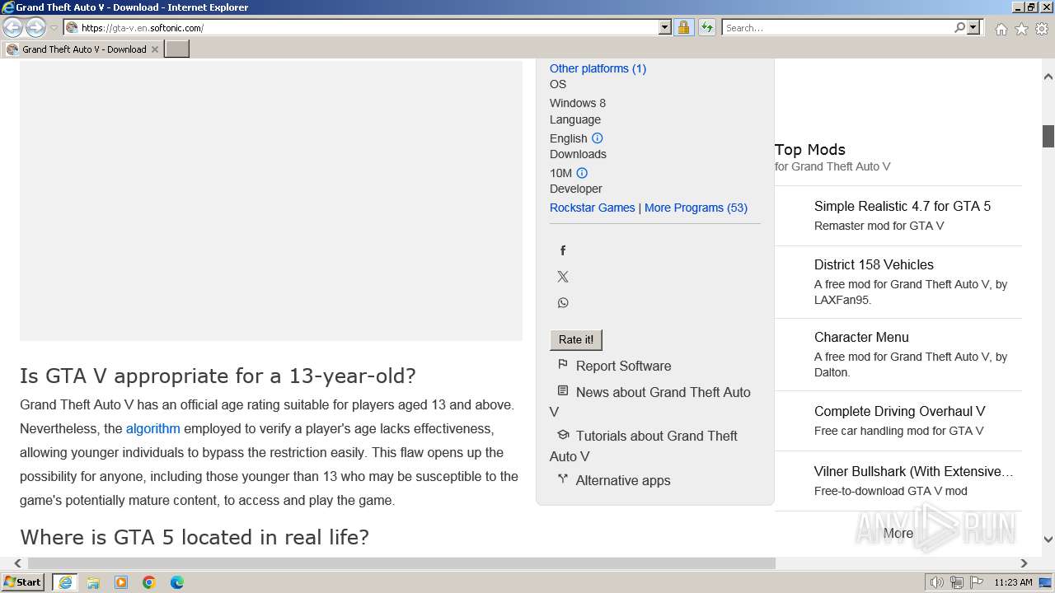
Task: Open News about Grand Theft Auto V
Action: coord(650,402)
